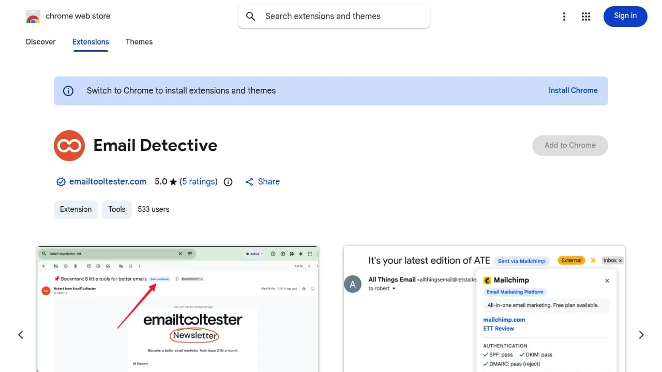Go to next screenshot with right arrow
The image size is (662, 372).
tap(641, 335)
